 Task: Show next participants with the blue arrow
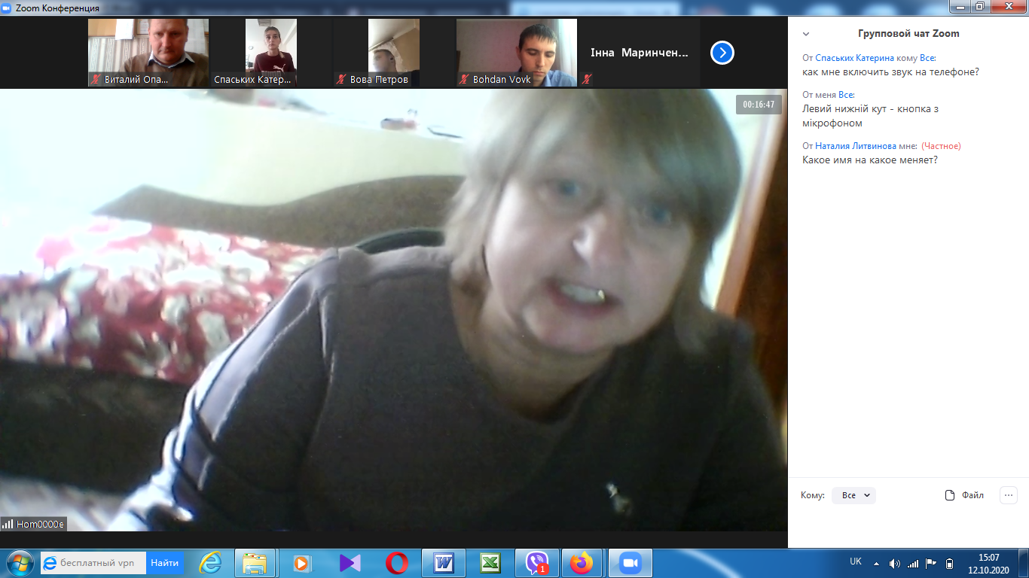click(722, 53)
